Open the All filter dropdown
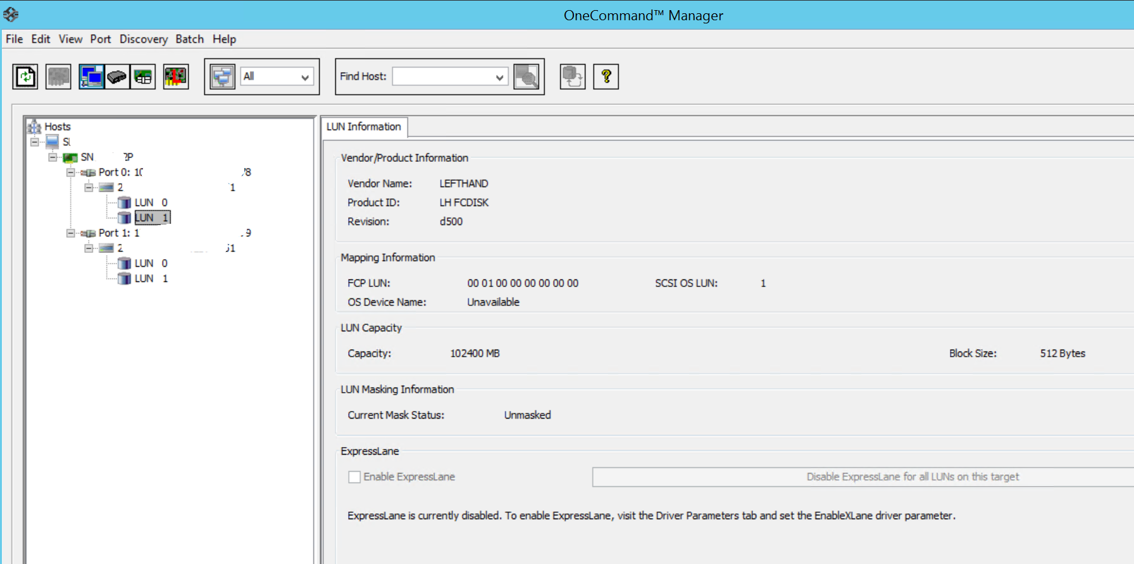This screenshot has width=1134, height=564. pos(305,77)
